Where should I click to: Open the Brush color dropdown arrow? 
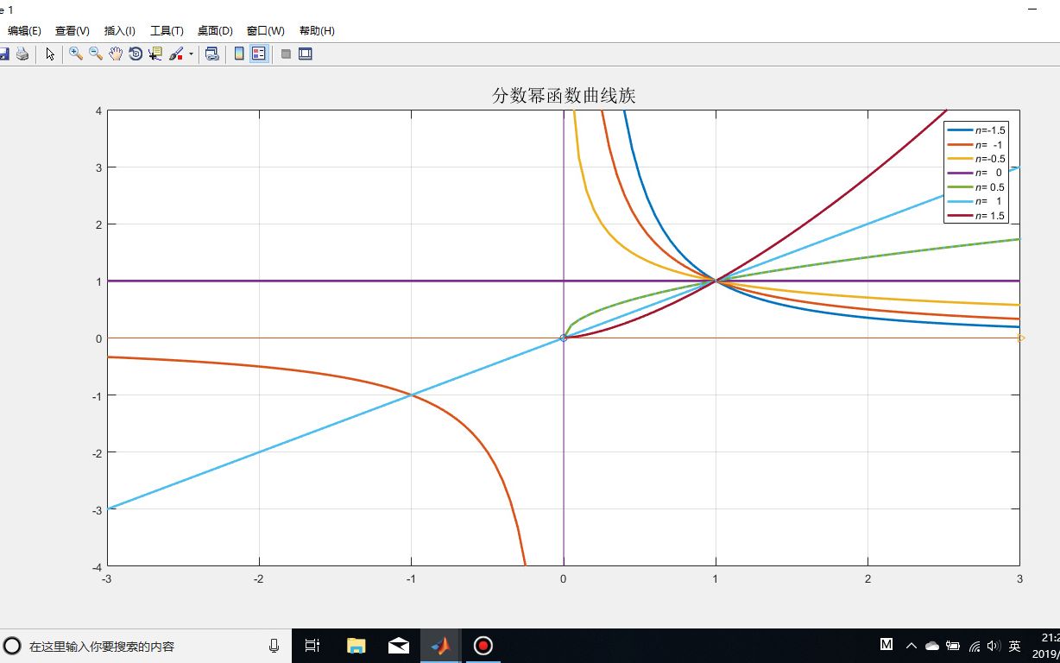(x=191, y=54)
